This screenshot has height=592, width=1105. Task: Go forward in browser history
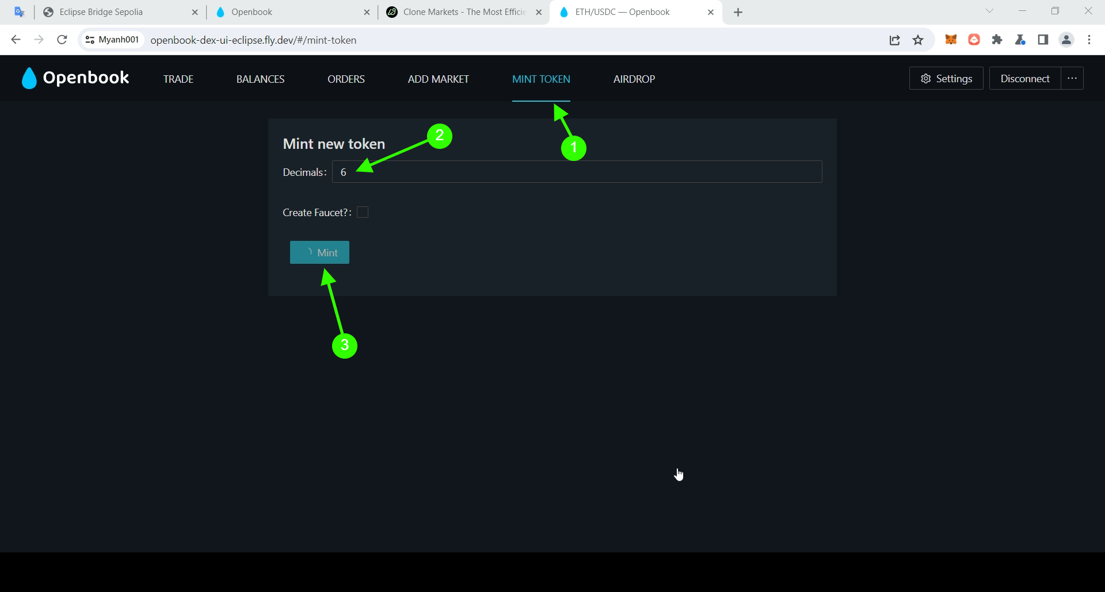pyautogui.click(x=39, y=40)
